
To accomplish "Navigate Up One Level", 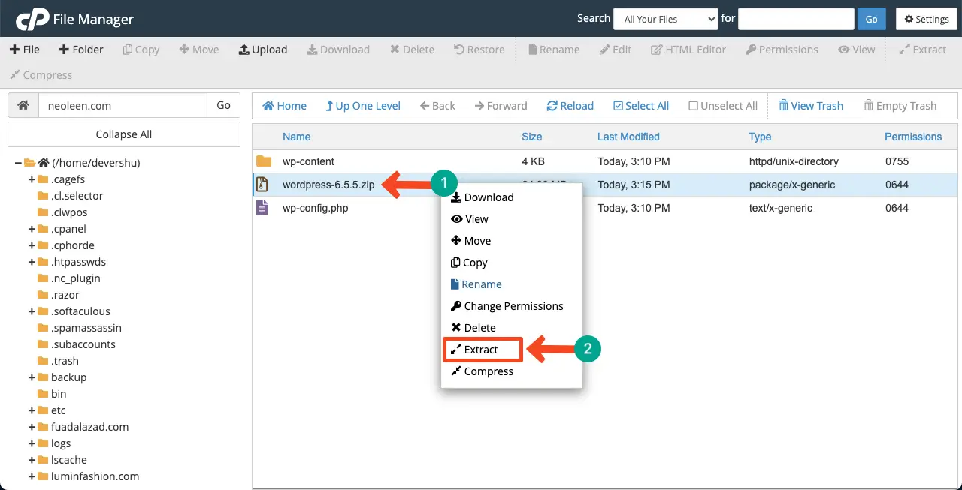I will (x=363, y=106).
